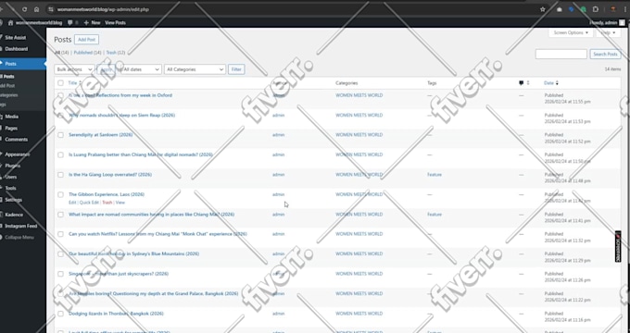Screen dimensions: 630x333
Task: Click WOMEN MEETS WORLD category on Singapore row
Action: pyautogui.click(x=359, y=274)
